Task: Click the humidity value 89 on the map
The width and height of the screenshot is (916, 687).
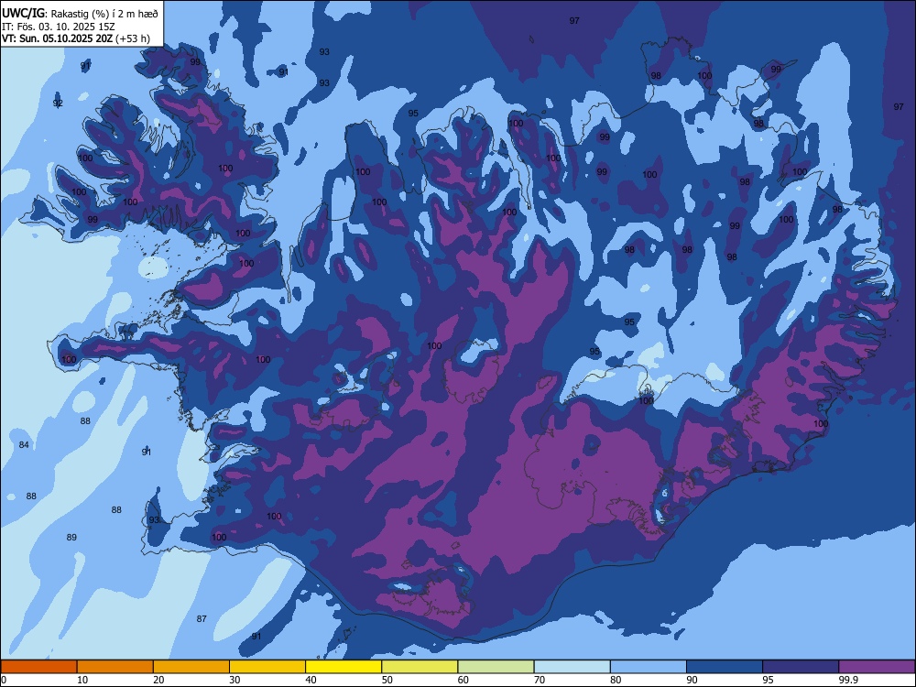Action: point(71,538)
